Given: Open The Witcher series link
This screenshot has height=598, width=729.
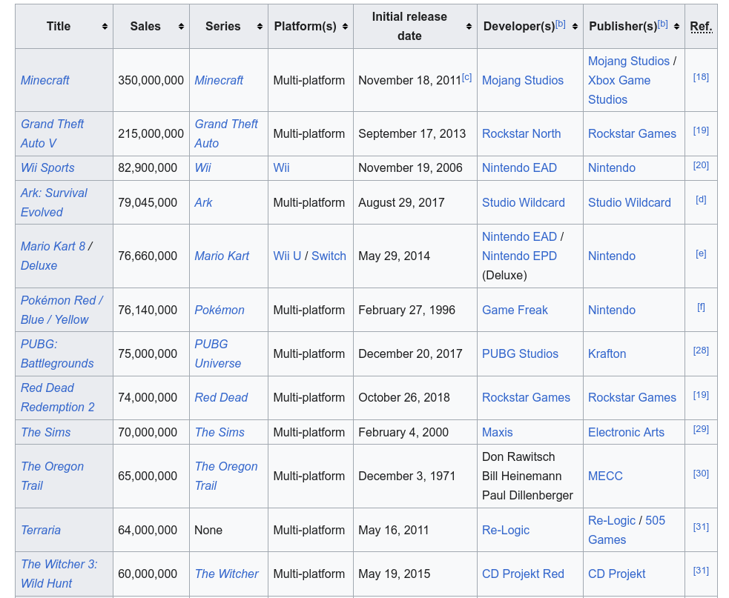Looking at the screenshot, I should 226,574.
